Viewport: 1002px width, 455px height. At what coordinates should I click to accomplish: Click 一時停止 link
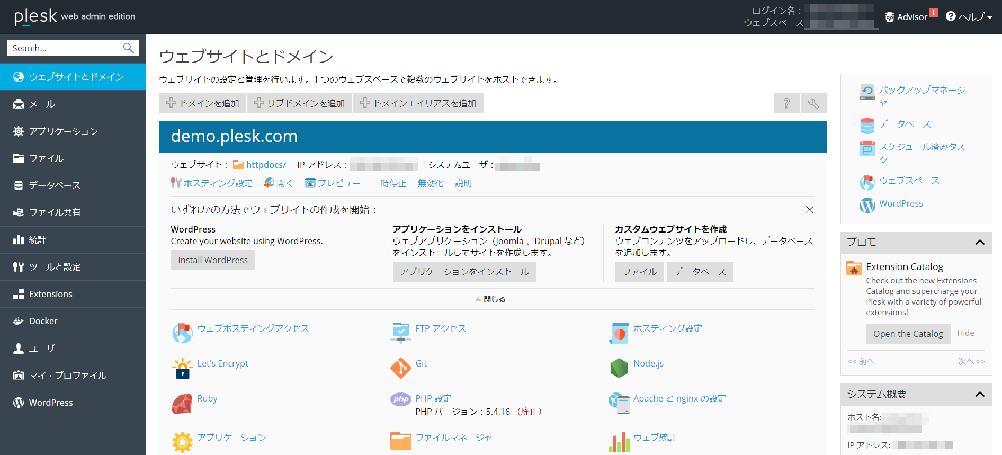[389, 183]
